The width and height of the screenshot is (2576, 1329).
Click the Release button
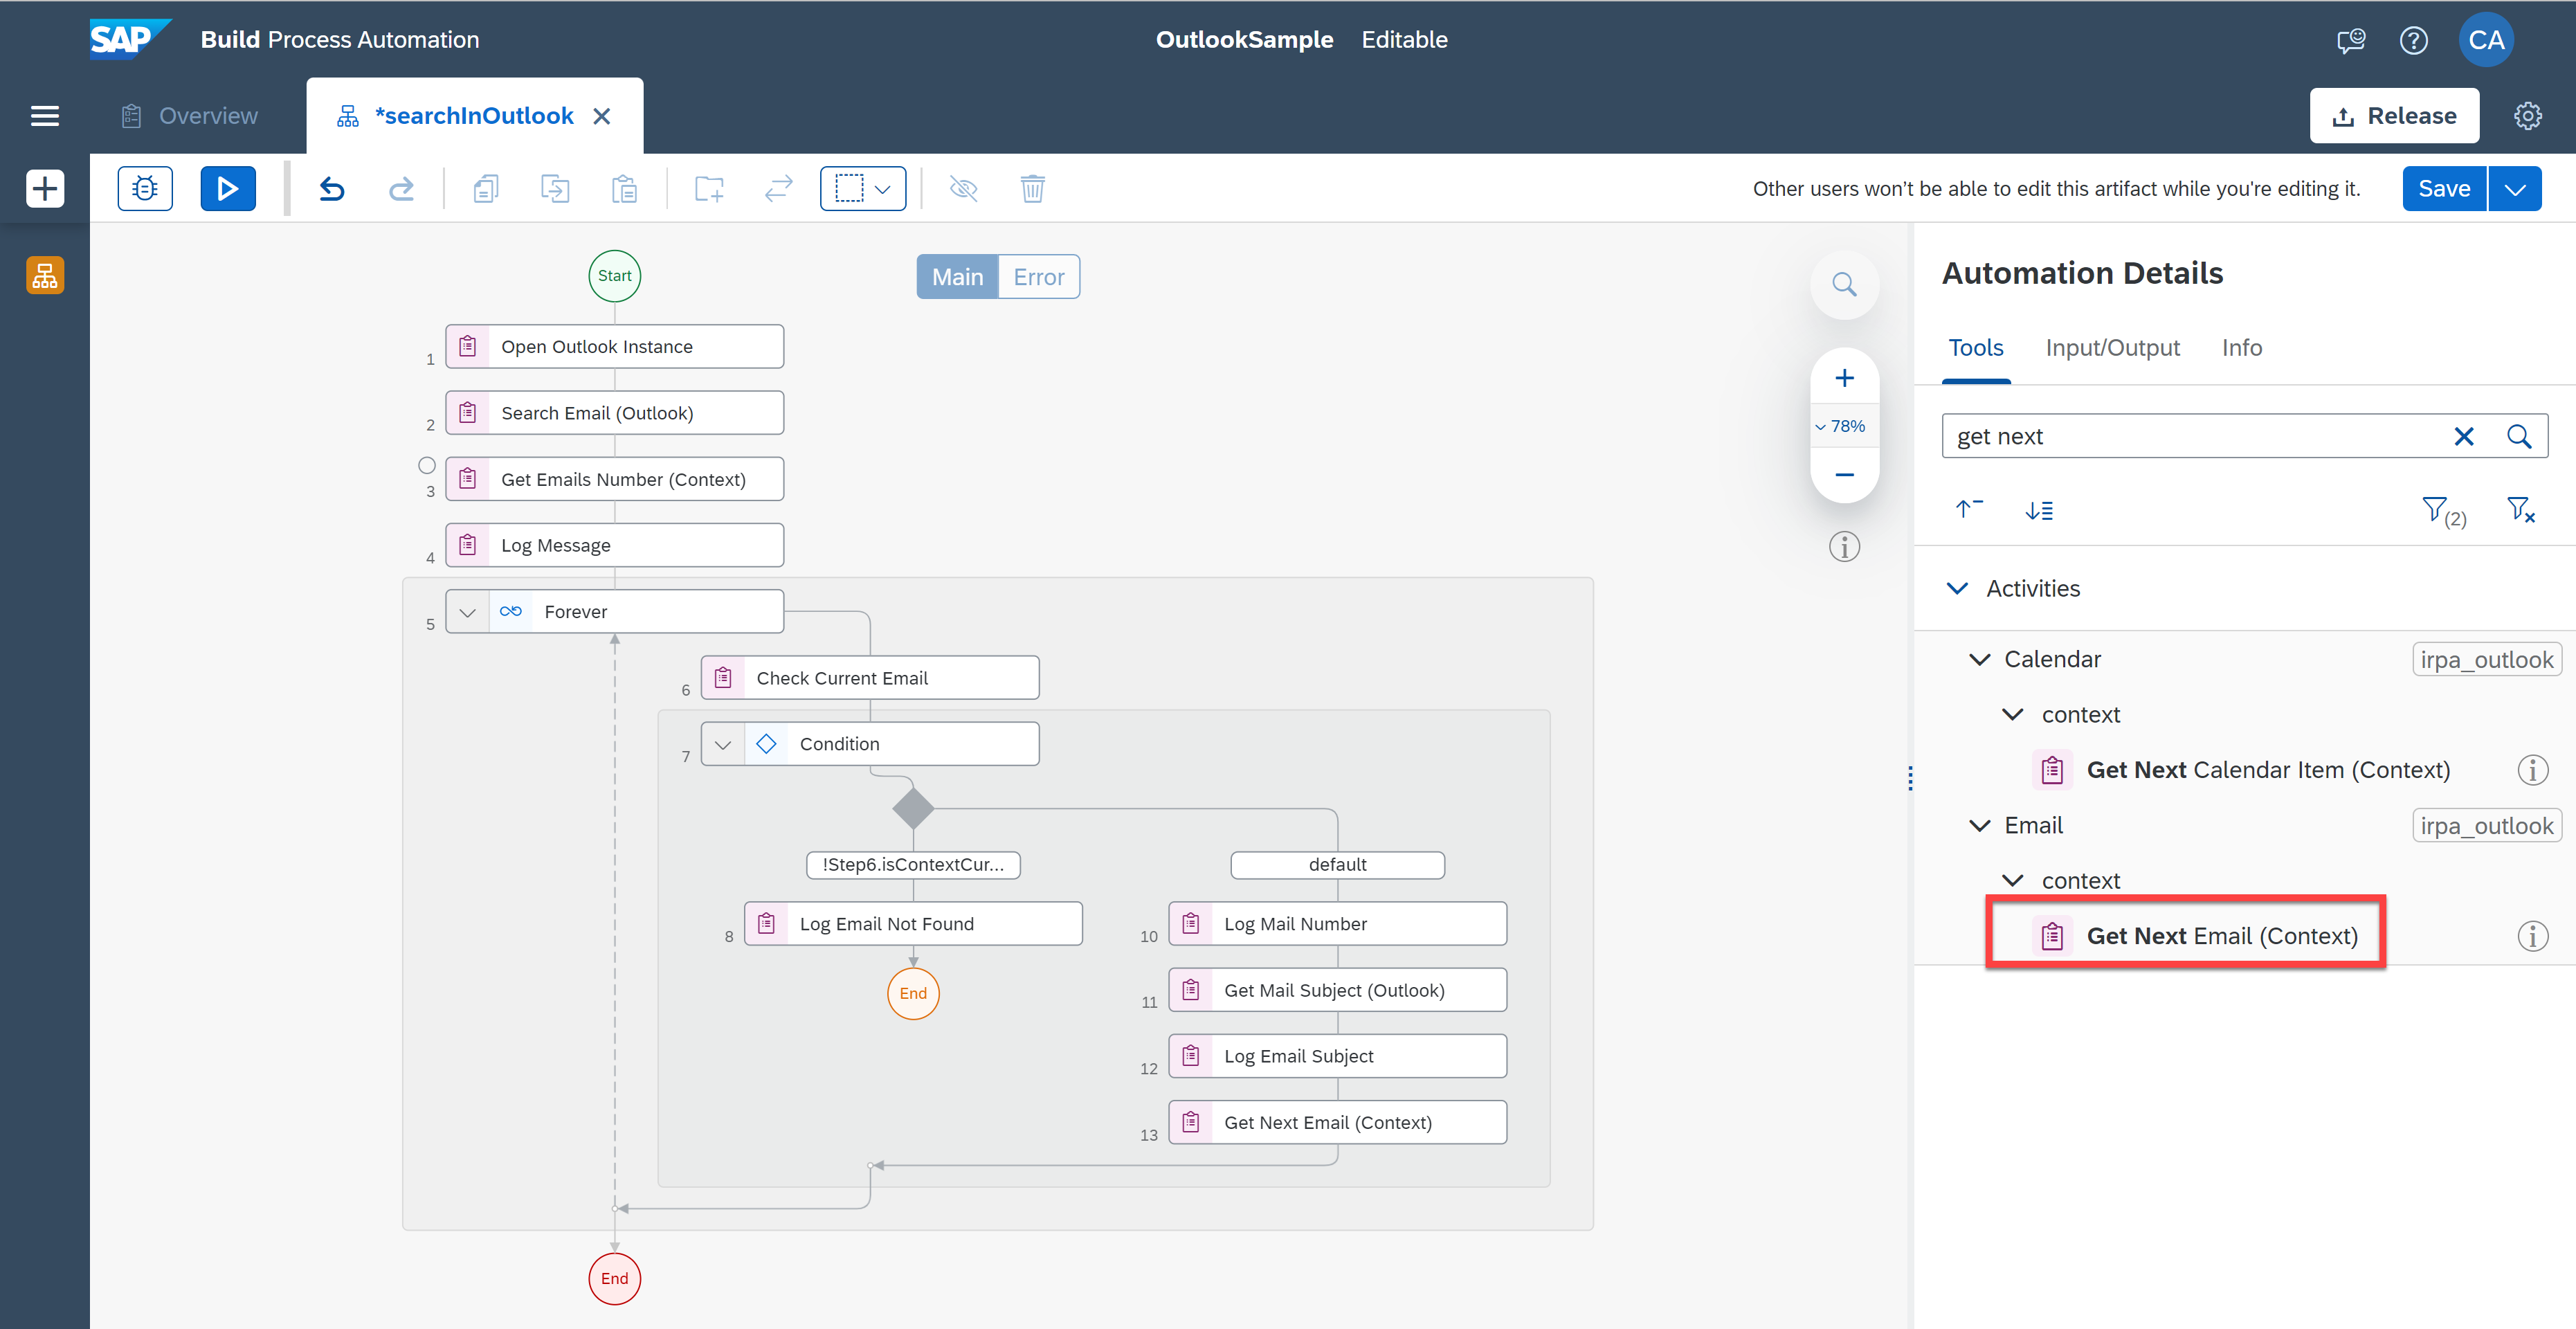2394,116
